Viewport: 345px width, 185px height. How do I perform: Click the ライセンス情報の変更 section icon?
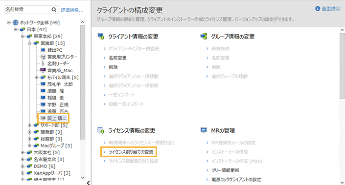click(101, 130)
